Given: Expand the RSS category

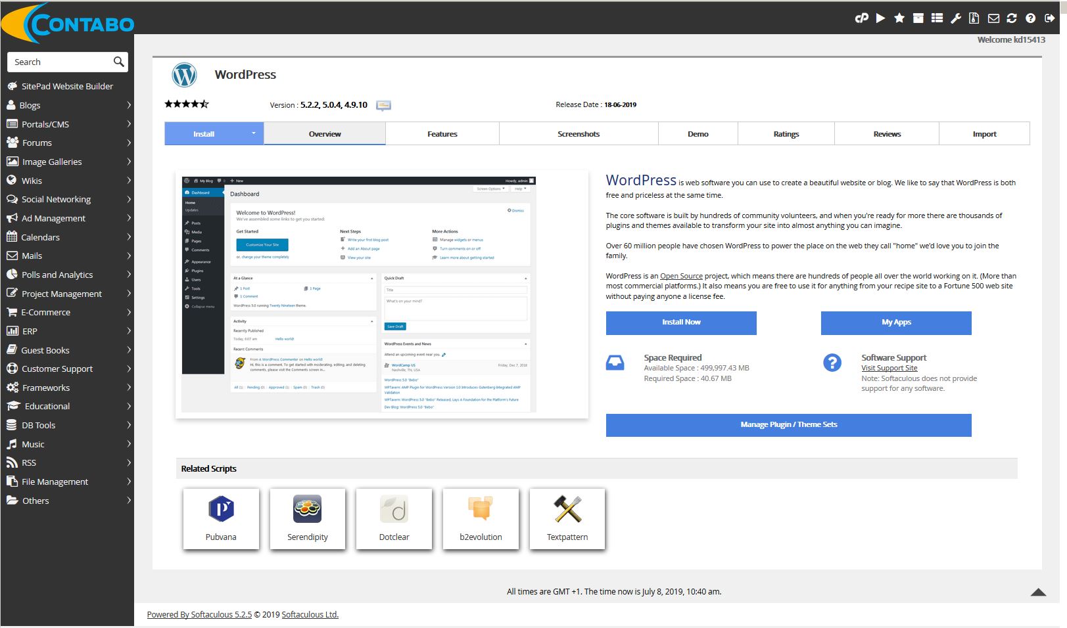Looking at the screenshot, I should [x=67, y=462].
